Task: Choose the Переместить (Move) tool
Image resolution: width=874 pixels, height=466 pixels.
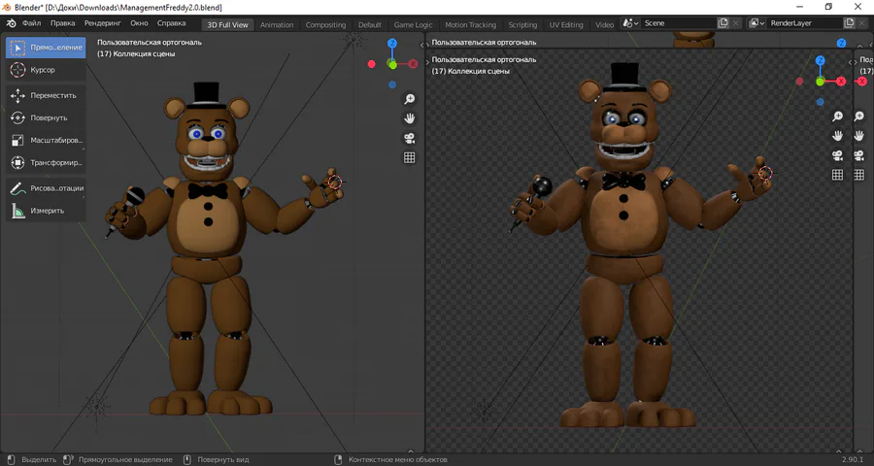Action: point(46,95)
